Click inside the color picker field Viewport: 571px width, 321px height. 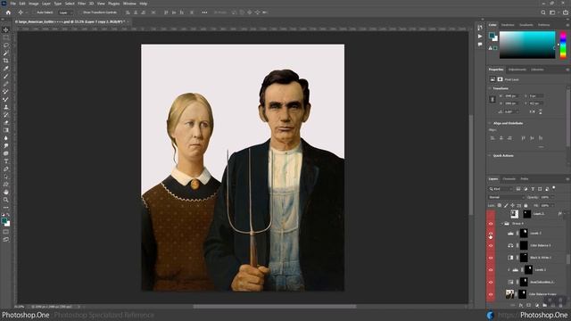point(527,45)
